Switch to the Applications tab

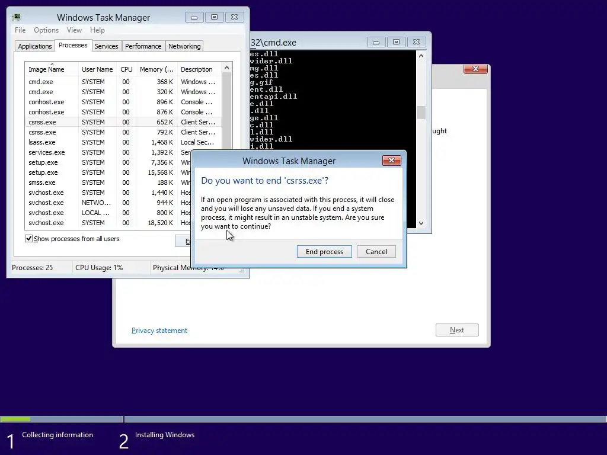click(35, 46)
